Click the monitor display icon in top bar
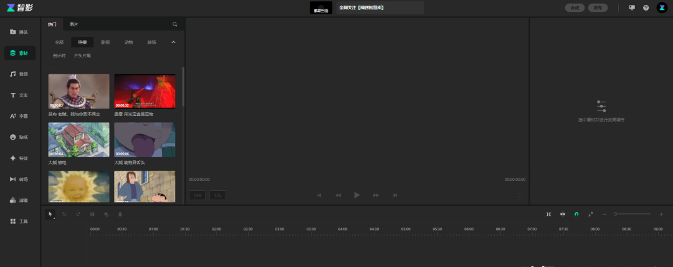The image size is (673, 267). (x=632, y=7)
